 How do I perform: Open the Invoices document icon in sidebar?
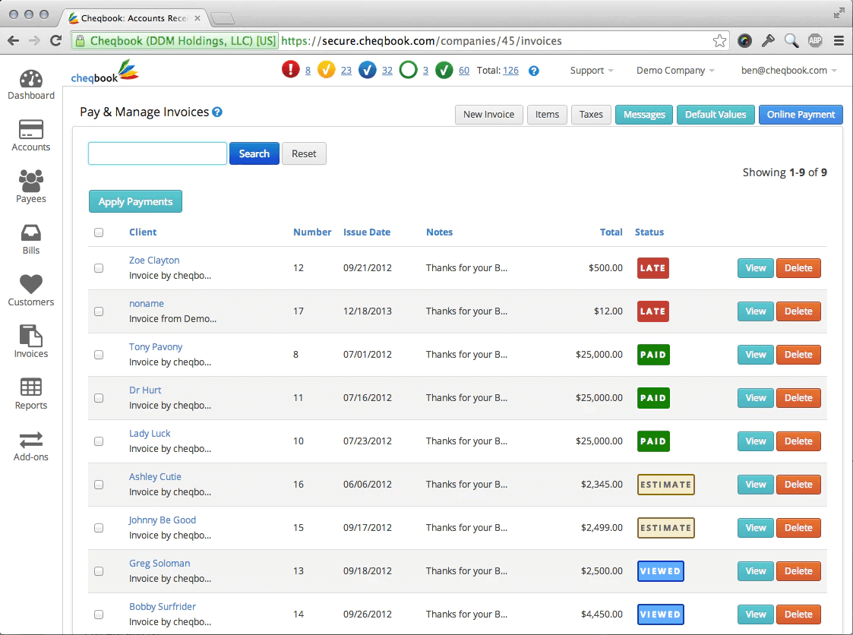(31, 336)
